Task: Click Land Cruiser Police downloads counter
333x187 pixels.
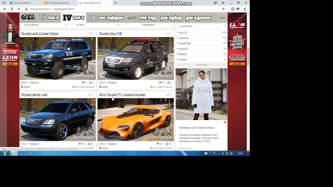Action: (91, 83)
